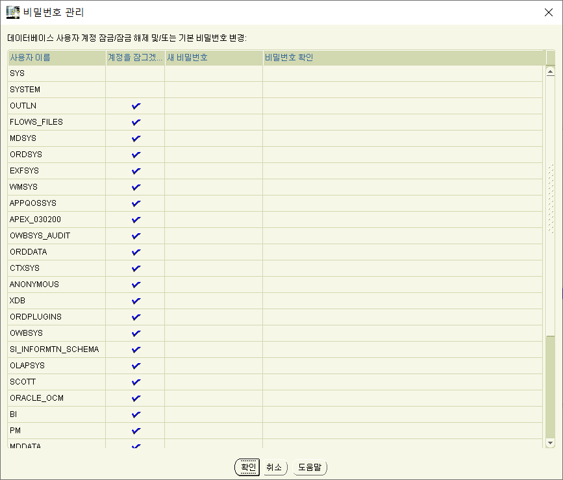The height and width of the screenshot is (480, 563).
Task: Toggle lock checkmark for ANONYMOUS
Action: (136, 284)
